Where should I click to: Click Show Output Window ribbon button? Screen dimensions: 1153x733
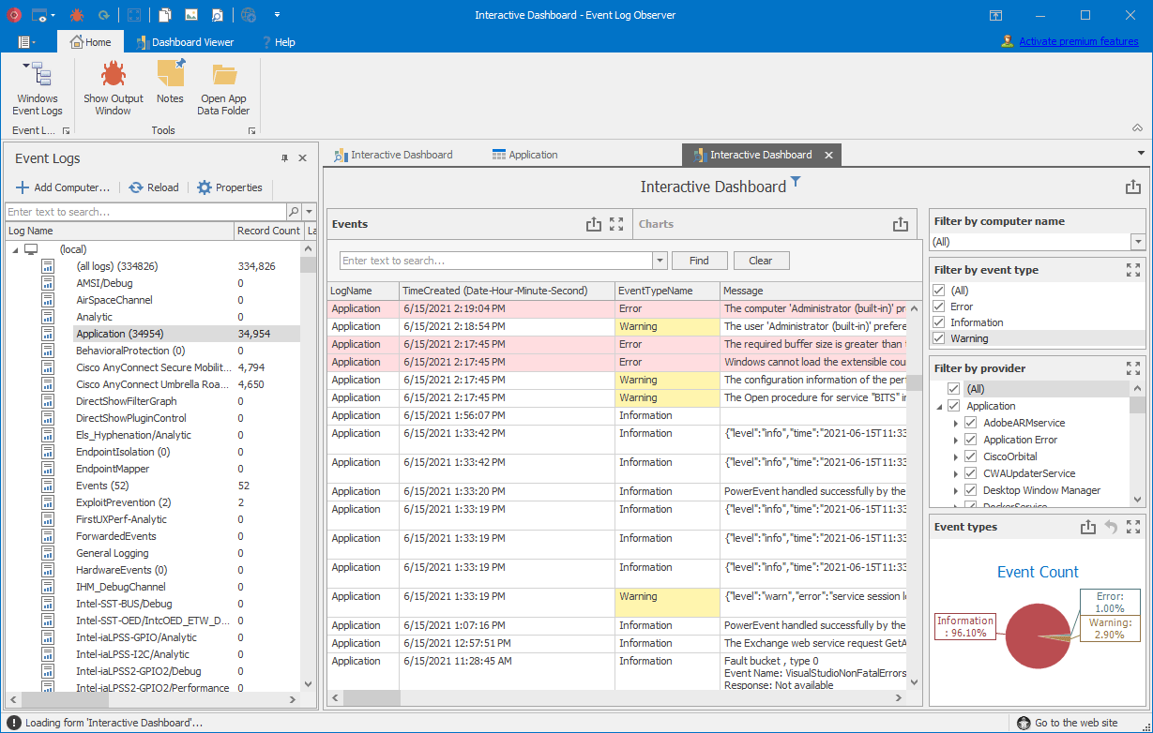pyautogui.click(x=114, y=89)
